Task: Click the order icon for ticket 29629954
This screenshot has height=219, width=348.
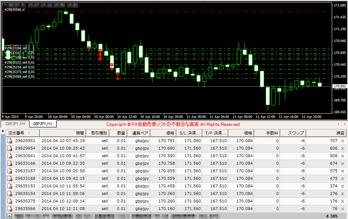Action: [x=10, y=149]
